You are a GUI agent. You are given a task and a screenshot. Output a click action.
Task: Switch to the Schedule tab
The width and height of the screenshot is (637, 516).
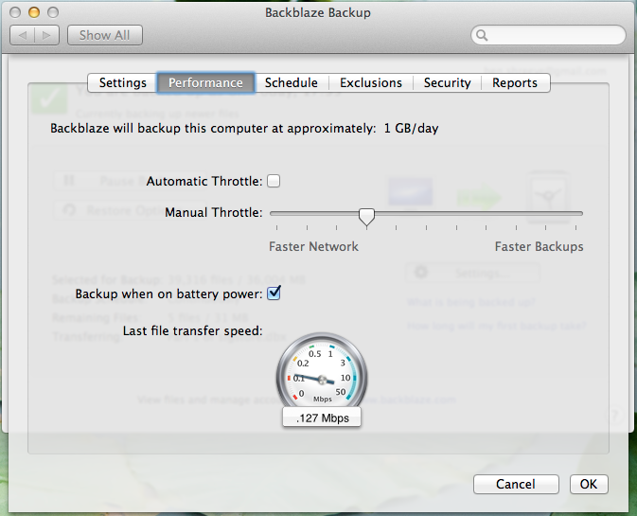[x=292, y=83]
